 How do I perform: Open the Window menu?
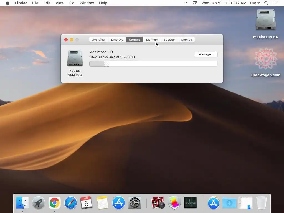87,3
